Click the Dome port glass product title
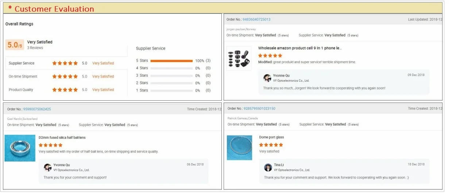This screenshot has height=193, width=452. pos(271,137)
